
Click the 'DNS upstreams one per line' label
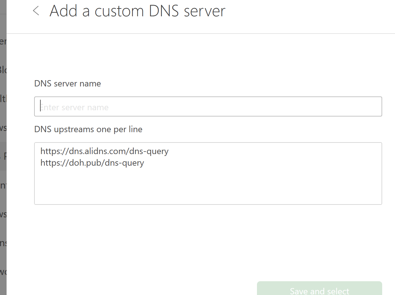coord(88,129)
